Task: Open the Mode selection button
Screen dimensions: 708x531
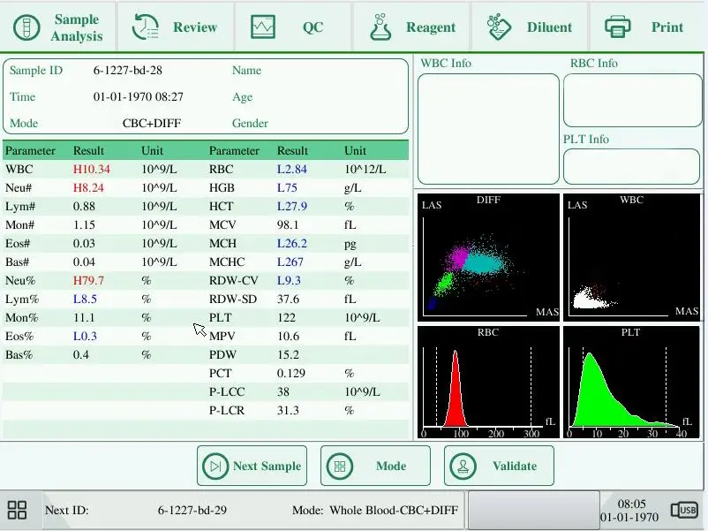Action: [x=375, y=466]
